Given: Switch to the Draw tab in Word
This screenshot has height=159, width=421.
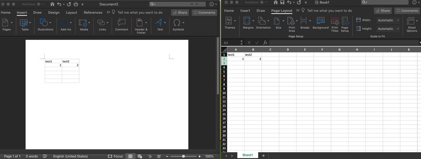Looking at the screenshot, I should 38,12.
